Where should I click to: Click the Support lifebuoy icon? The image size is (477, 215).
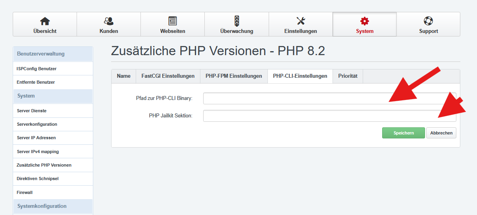429,21
